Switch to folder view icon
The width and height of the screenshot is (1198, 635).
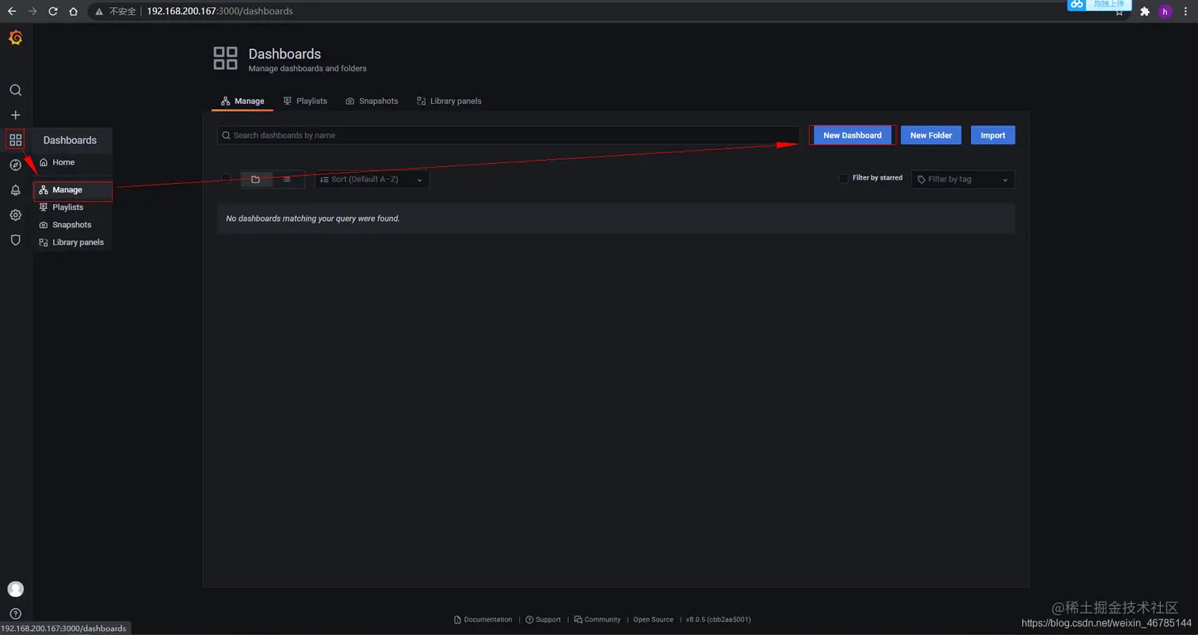click(256, 180)
